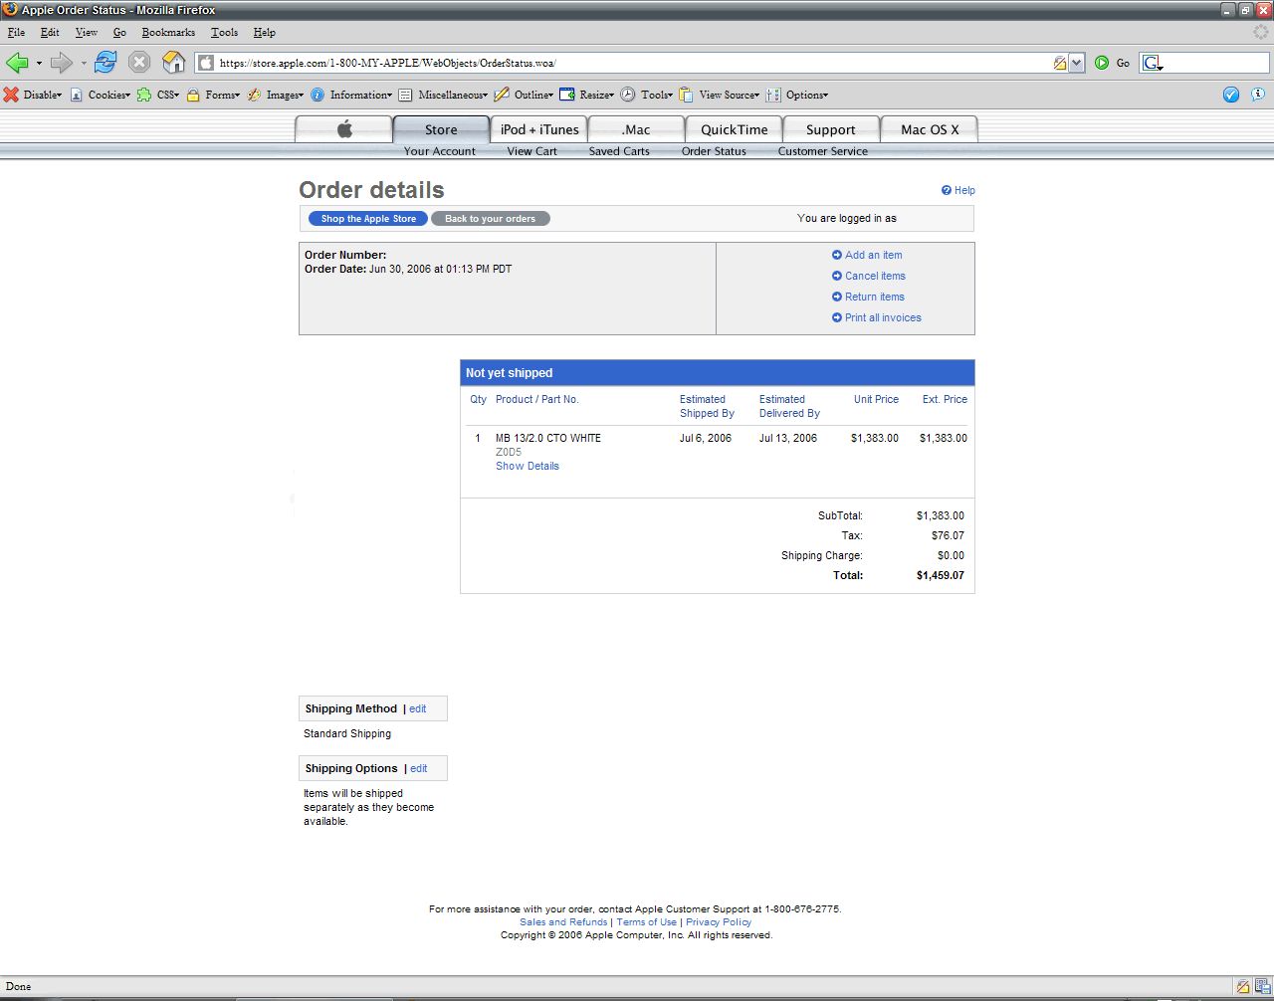Switch to the Support tab
Screen dimensions: 1274x1001
click(x=831, y=129)
